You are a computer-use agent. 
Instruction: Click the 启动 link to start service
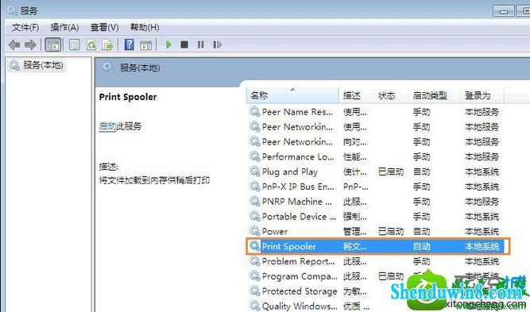[107, 126]
